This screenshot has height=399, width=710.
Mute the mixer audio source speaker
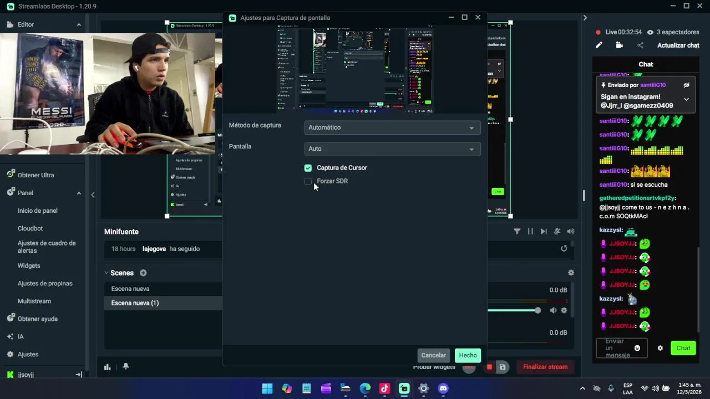point(553,310)
